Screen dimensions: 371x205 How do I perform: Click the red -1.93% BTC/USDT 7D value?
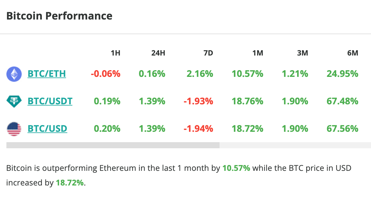[198, 101]
